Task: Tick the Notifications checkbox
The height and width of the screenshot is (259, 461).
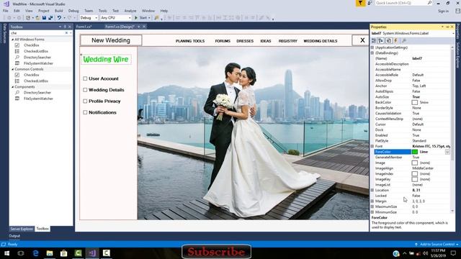Action: 85,112
